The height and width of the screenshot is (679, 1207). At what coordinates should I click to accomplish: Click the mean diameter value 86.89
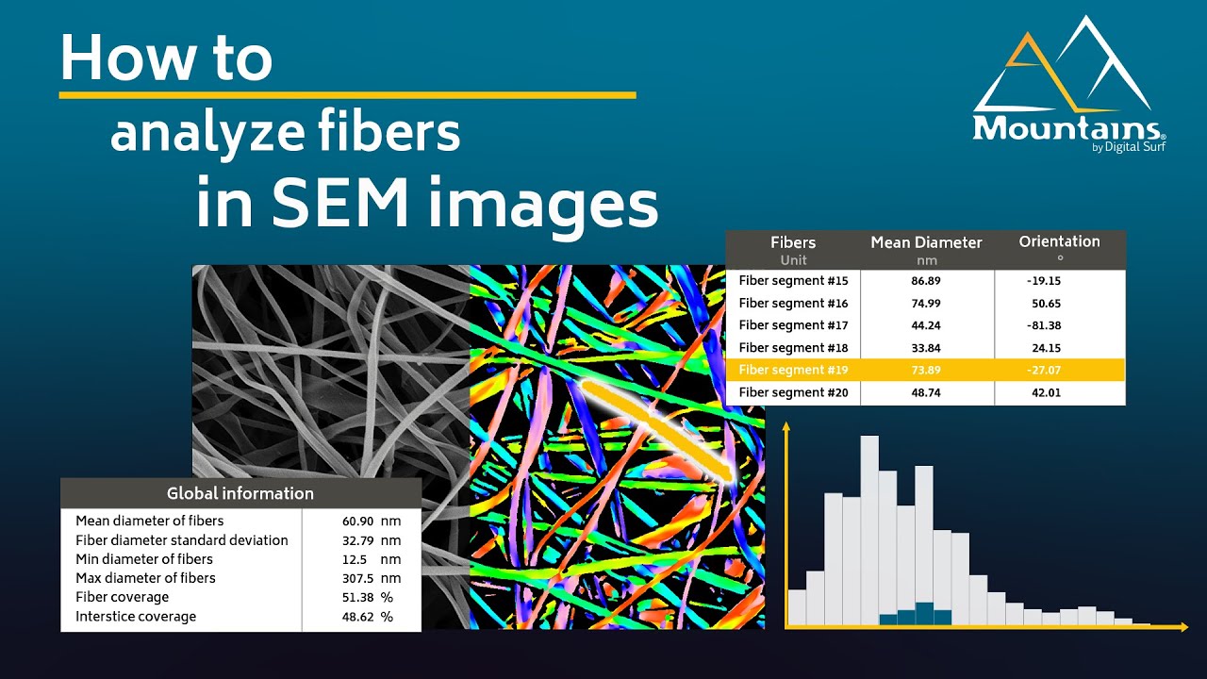click(x=926, y=281)
